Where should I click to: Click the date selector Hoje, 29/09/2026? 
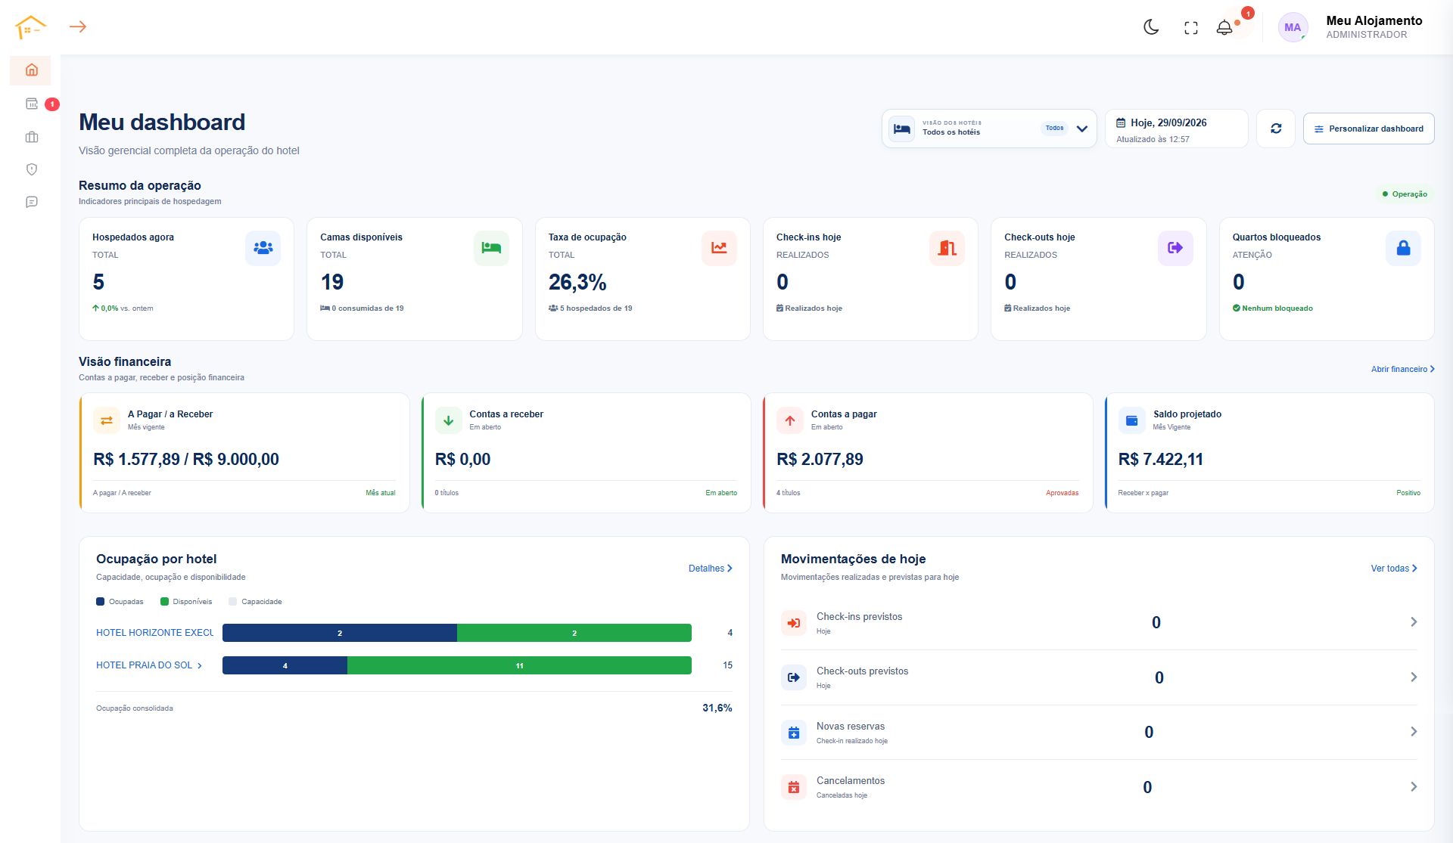1176,129
